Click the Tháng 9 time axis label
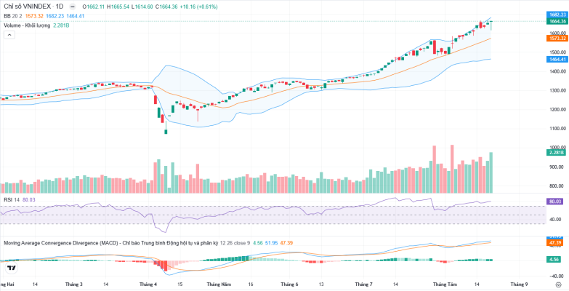 pyautogui.click(x=520, y=284)
